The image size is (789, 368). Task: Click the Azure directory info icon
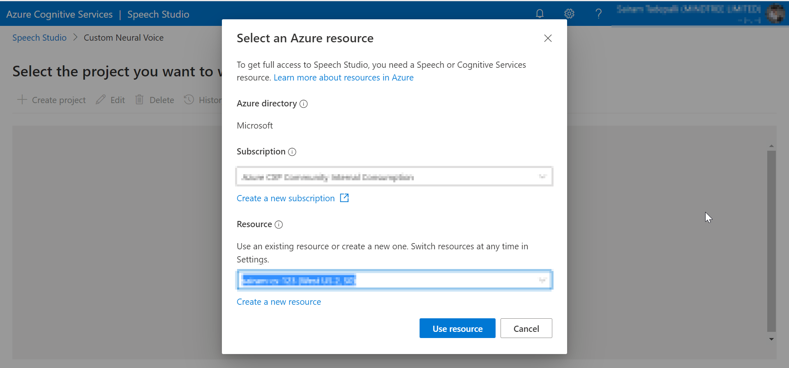304,104
